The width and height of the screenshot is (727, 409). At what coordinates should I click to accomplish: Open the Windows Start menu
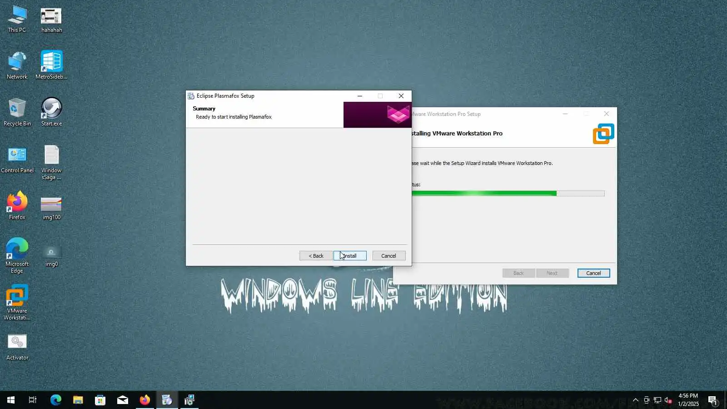point(11,400)
